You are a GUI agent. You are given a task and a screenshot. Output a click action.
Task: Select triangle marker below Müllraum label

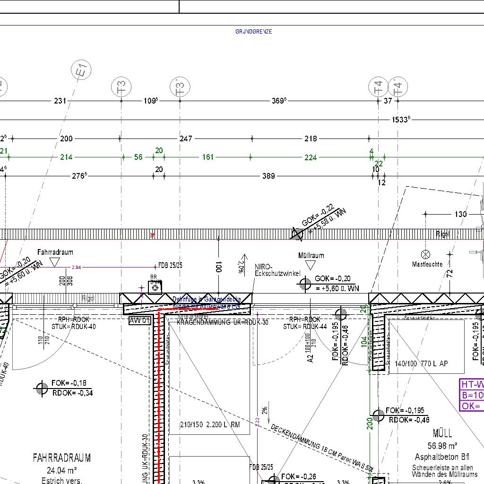311,265
